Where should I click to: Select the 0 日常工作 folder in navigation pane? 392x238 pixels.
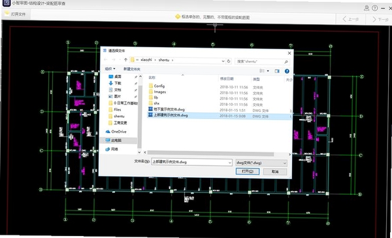coord(123,103)
